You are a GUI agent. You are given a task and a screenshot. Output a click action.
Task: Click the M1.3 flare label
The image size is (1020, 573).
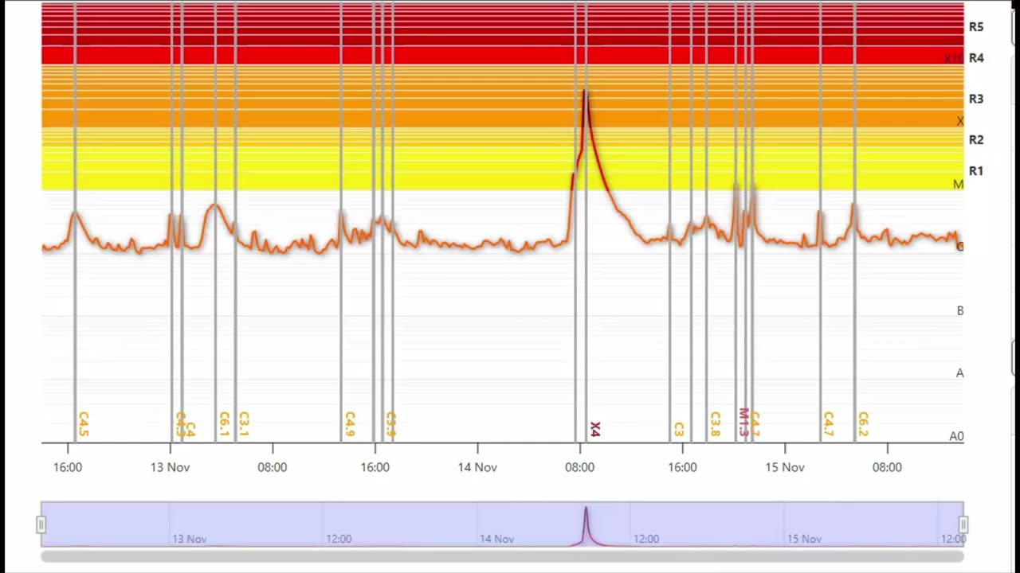click(x=743, y=423)
